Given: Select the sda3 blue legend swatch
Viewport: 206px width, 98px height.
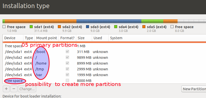Looking at the screenshot, I should (x=87, y=27).
